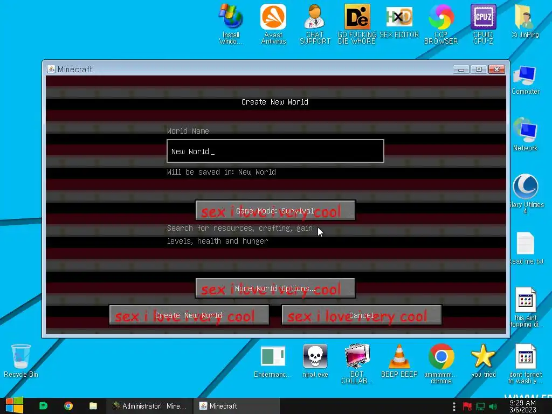Open the taskbar clock showing 9:29 AM

(523, 406)
